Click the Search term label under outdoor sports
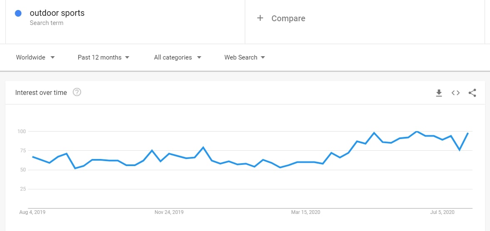 [46, 23]
